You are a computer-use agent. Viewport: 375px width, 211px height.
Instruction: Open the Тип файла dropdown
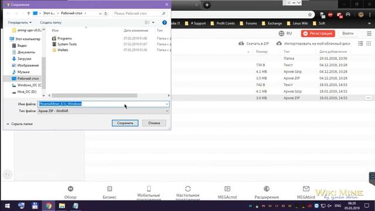(103, 111)
